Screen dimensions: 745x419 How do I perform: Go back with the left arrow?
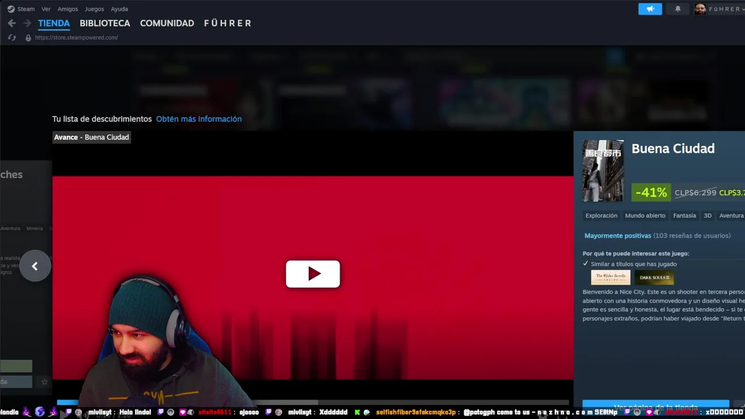coord(12,23)
